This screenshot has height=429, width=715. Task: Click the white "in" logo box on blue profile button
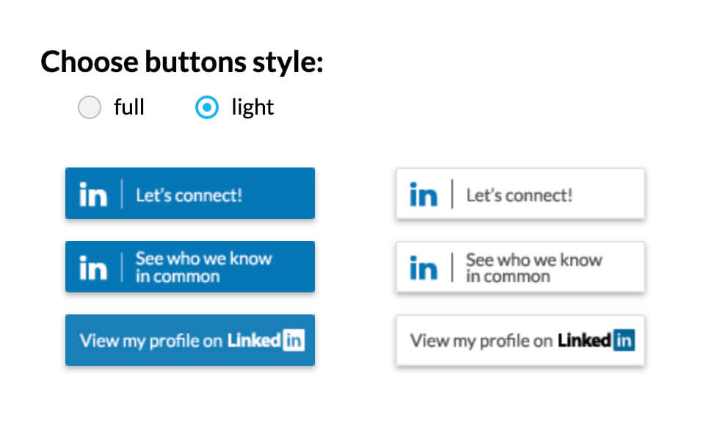coord(294,341)
